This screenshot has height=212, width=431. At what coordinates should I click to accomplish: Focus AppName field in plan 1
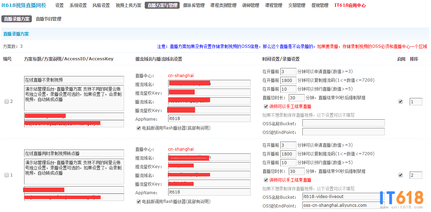[x=209, y=192]
